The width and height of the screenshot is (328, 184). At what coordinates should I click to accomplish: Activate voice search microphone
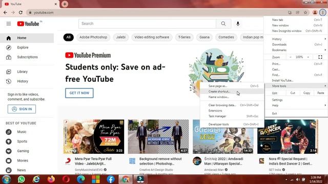pyautogui.click(x=238, y=24)
